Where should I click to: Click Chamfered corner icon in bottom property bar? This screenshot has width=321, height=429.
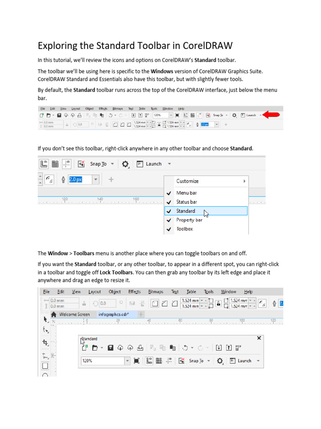point(174,303)
